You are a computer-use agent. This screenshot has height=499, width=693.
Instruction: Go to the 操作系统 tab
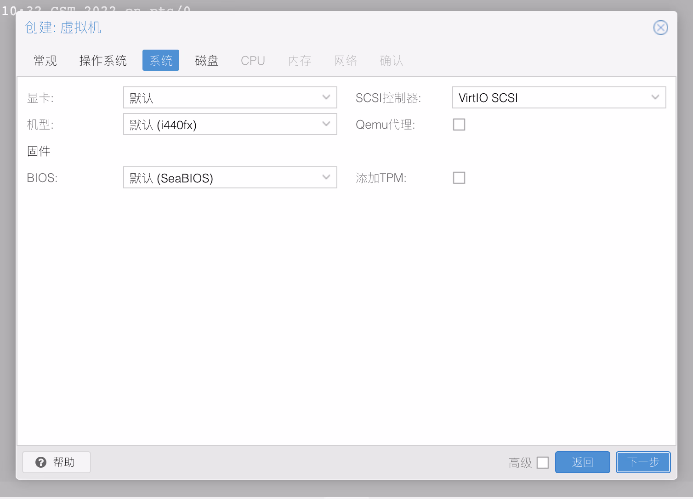103,61
